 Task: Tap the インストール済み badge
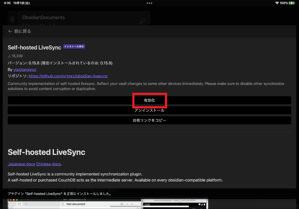(74, 47)
